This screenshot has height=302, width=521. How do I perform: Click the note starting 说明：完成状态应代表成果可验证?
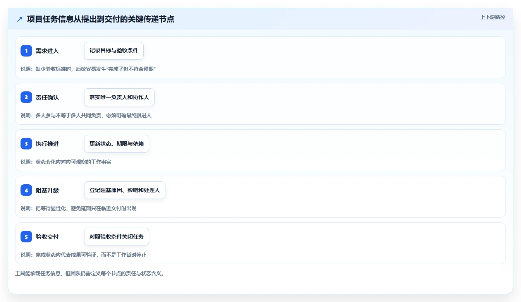[x=84, y=255]
